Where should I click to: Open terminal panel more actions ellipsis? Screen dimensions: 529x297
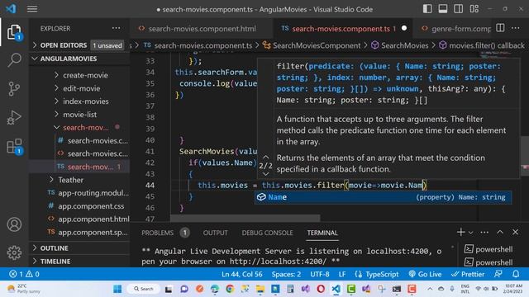point(484,232)
